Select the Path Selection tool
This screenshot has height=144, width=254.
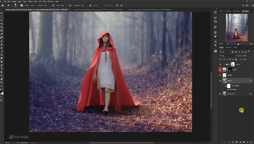tap(2, 72)
